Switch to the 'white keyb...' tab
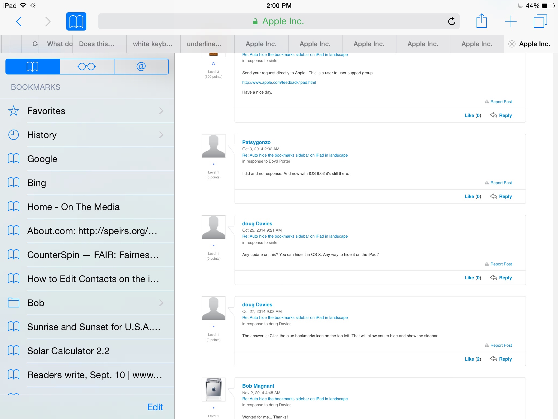Screen dimensions: 558x419 [153, 44]
